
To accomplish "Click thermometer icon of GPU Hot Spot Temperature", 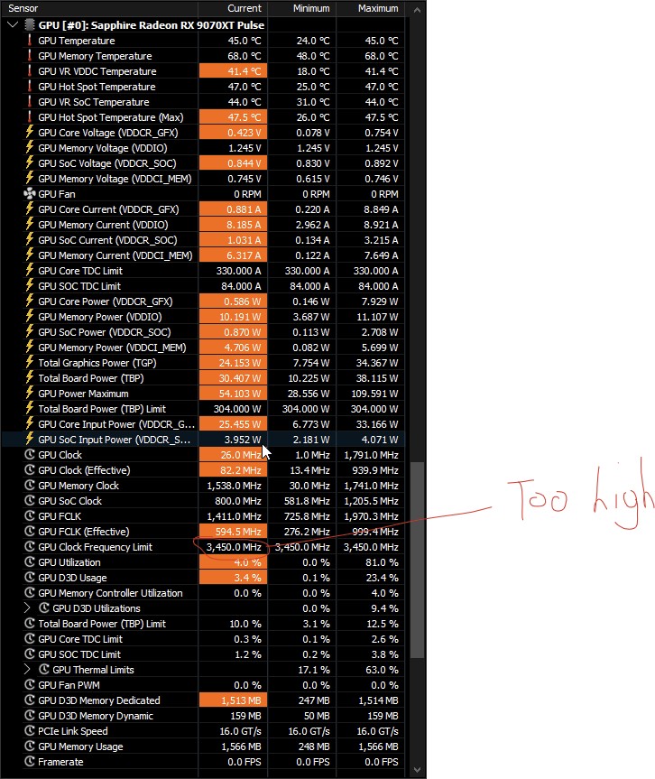I will (30, 87).
